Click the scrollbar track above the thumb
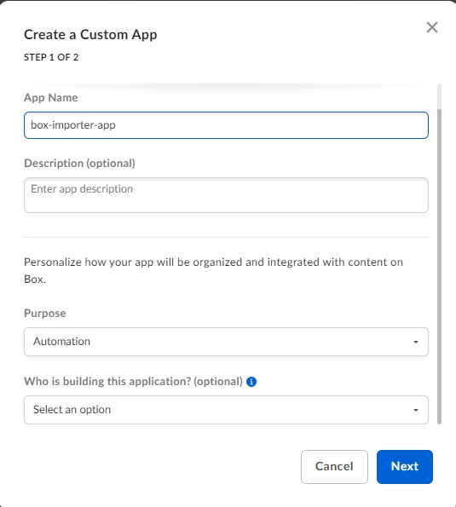This screenshot has height=507, width=456. click(x=439, y=96)
